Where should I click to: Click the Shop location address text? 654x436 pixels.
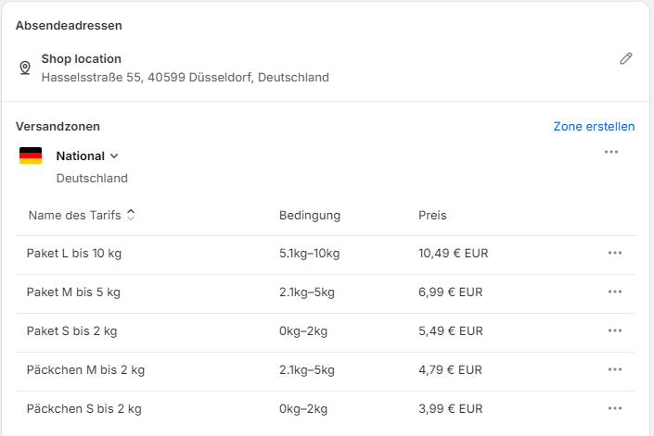(185, 77)
